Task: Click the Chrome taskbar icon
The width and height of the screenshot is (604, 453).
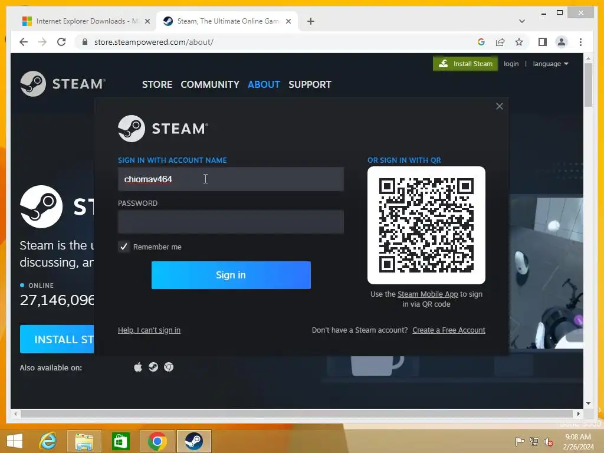Action: 157,441
